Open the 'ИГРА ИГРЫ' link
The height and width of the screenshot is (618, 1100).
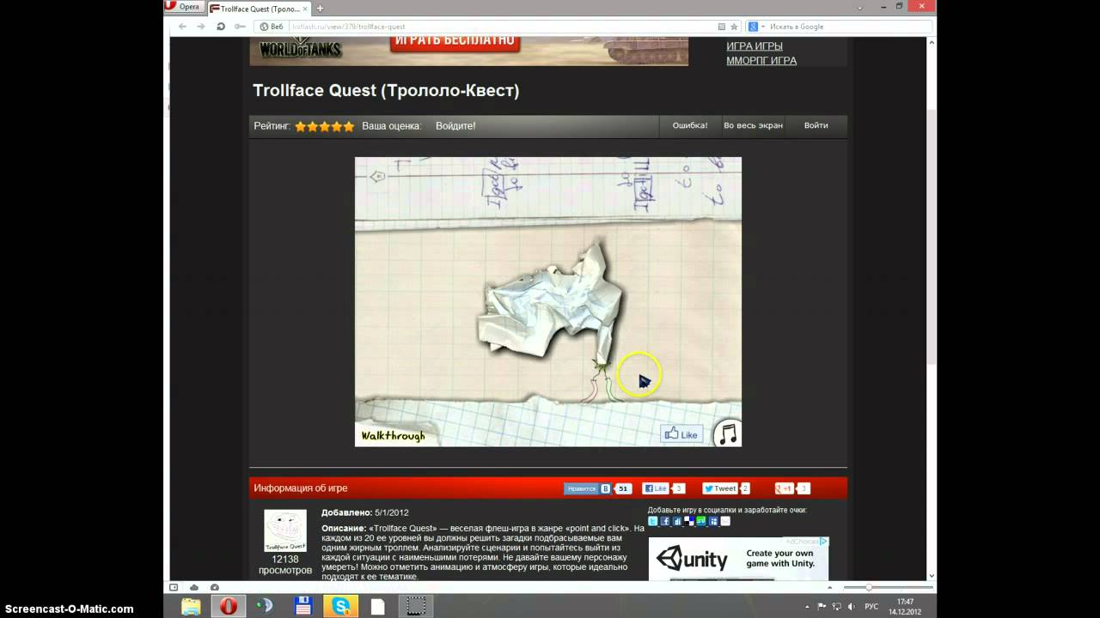click(x=755, y=46)
